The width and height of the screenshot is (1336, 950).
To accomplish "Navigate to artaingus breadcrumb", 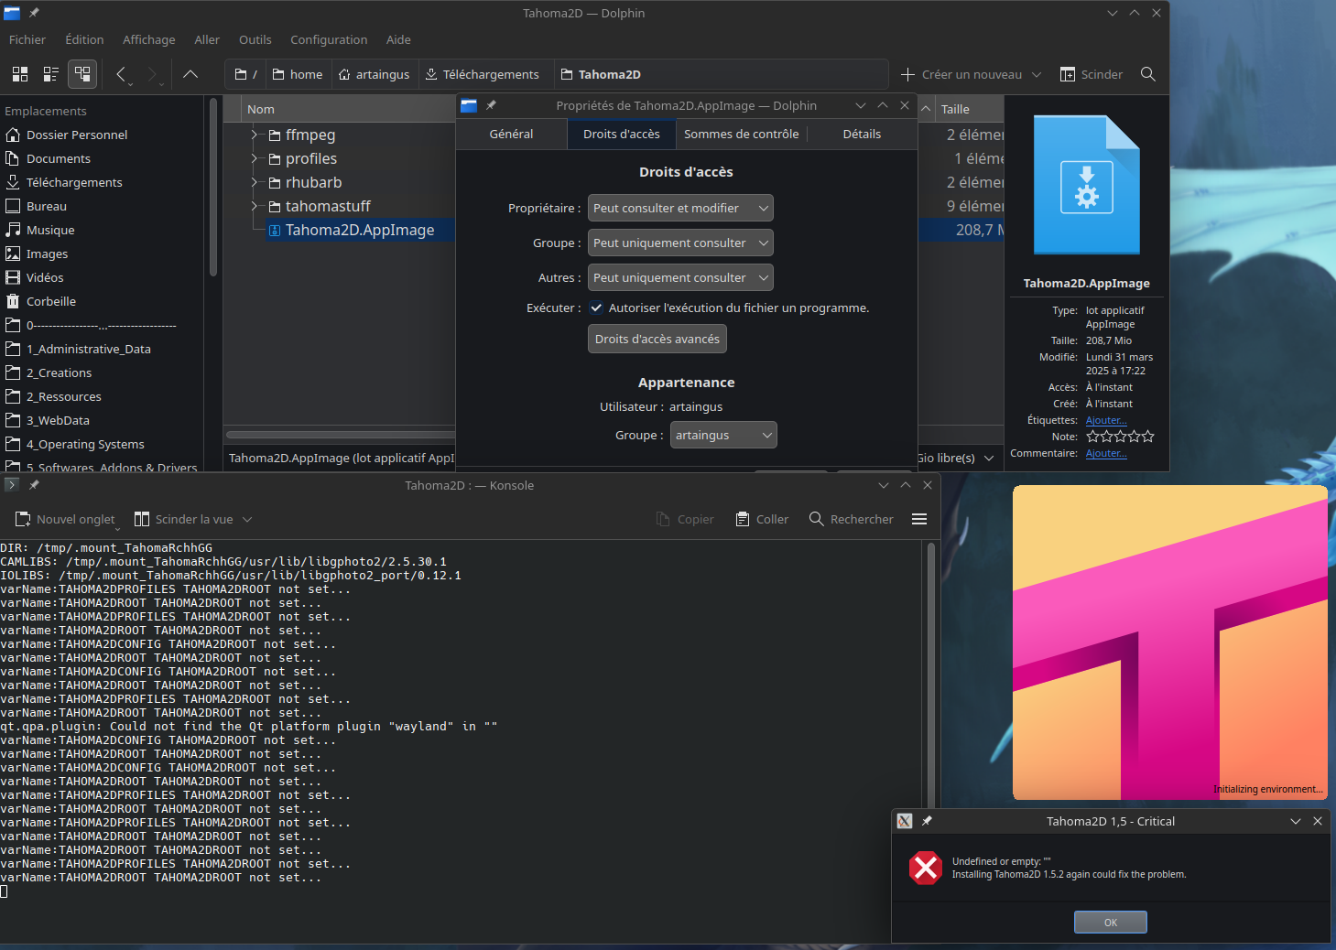I will tap(374, 74).
